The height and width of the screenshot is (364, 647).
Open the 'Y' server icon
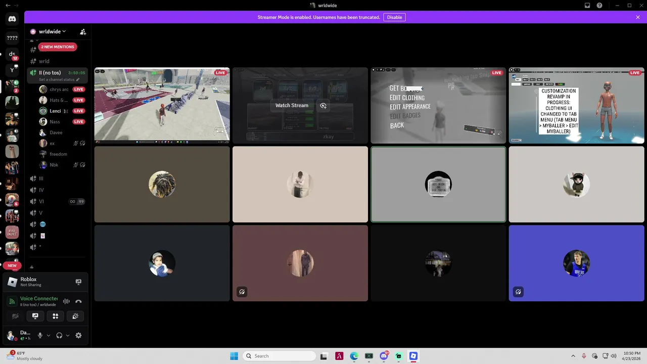[x=12, y=70]
